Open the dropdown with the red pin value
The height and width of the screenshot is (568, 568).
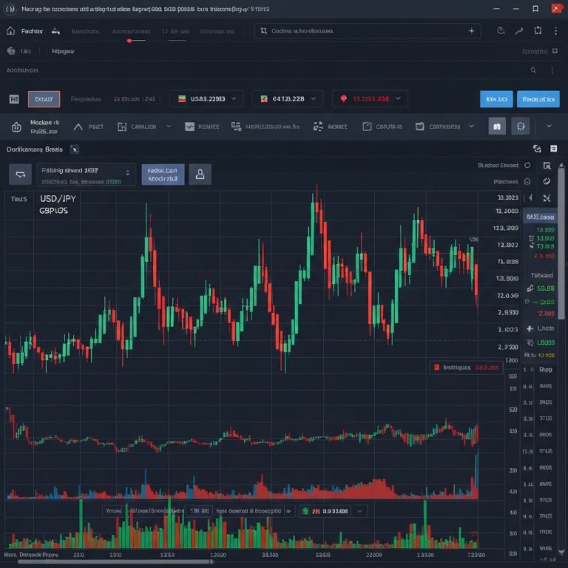[x=370, y=98]
